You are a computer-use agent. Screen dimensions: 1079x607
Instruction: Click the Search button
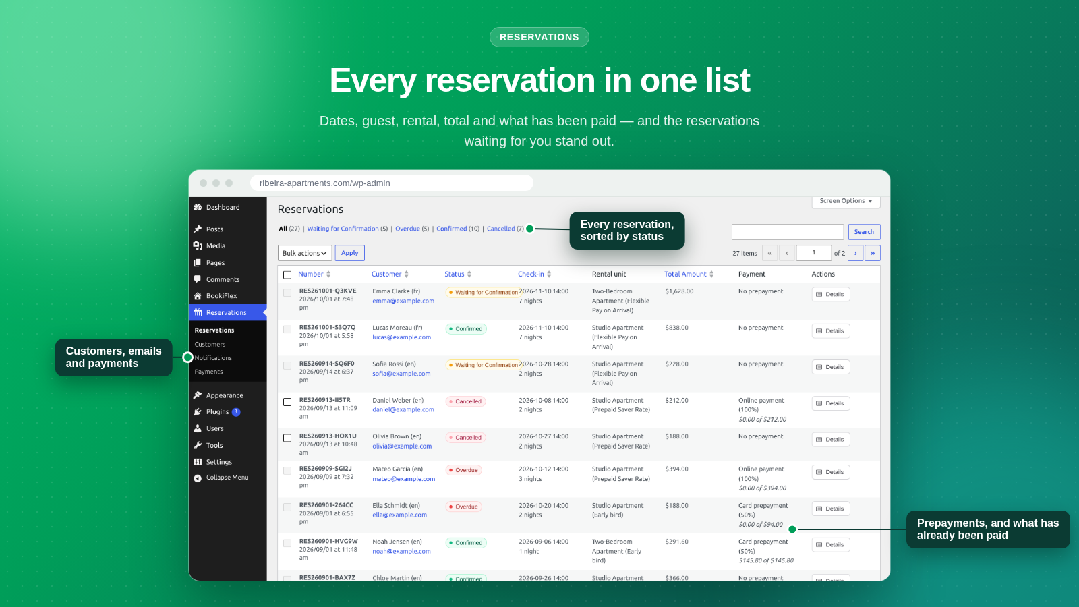click(x=864, y=232)
